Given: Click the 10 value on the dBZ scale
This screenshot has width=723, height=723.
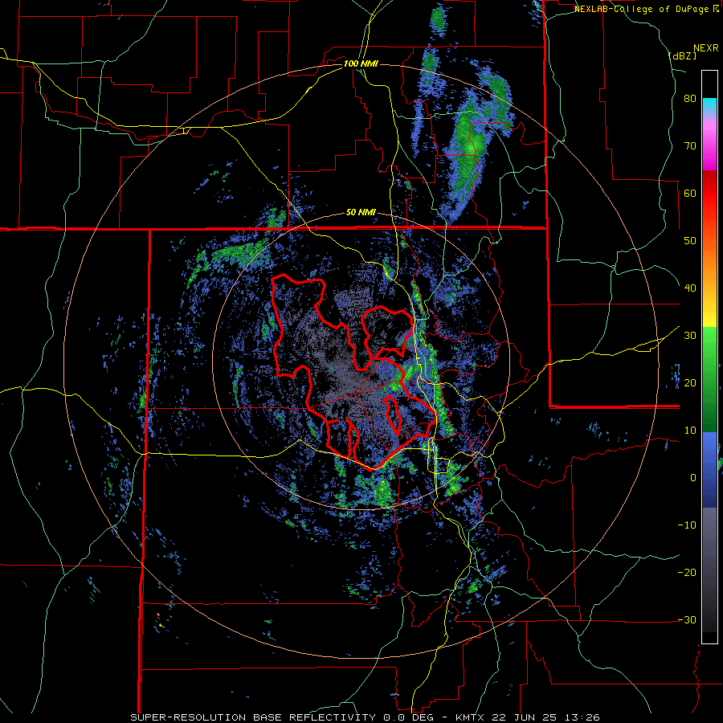Looking at the screenshot, I should click(x=690, y=431).
